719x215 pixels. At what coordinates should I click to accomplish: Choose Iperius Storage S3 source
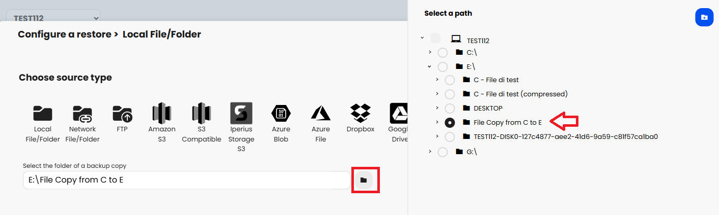pos(241,114)
